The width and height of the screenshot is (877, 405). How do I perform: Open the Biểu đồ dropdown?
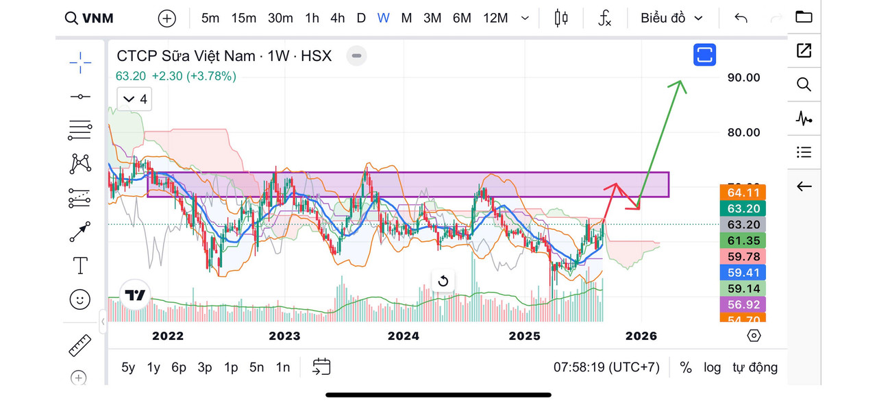click(x=671, y=19)
